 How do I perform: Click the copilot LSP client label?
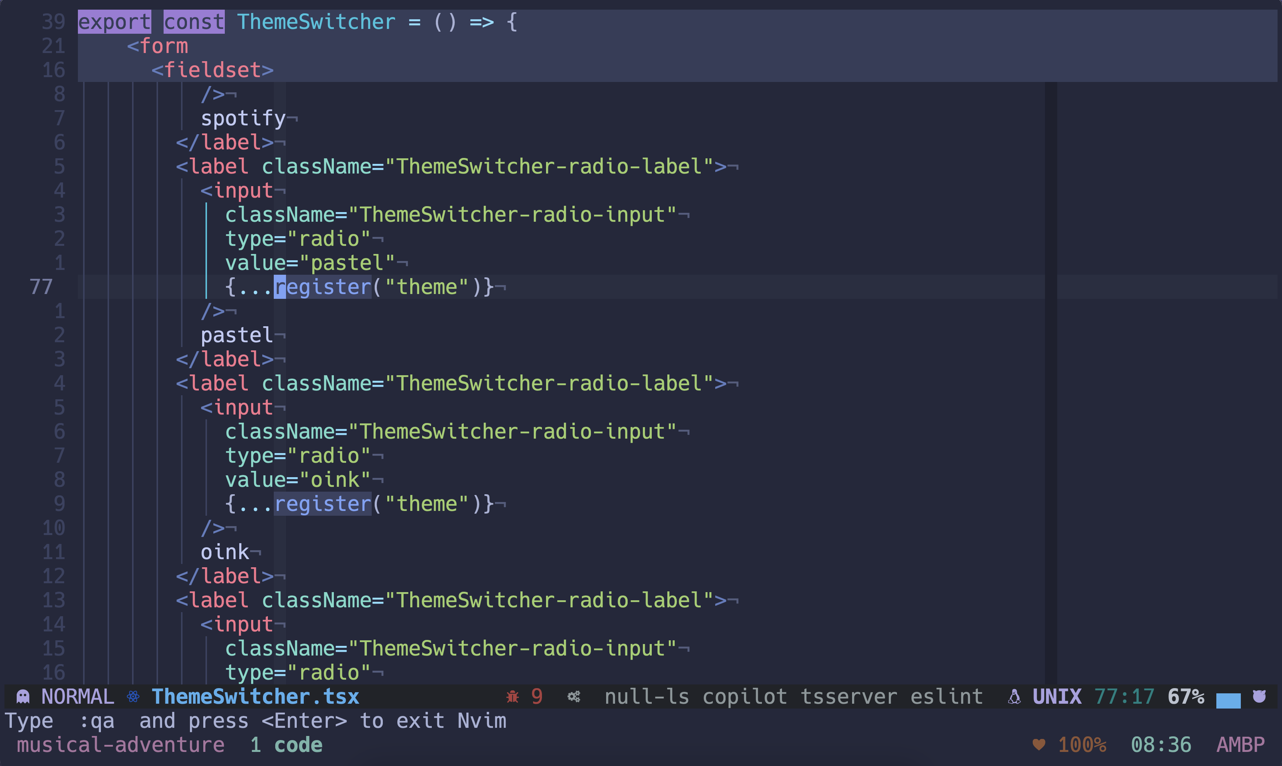[x=744, y=697]
